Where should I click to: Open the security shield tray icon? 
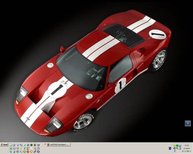coord(177,148)
